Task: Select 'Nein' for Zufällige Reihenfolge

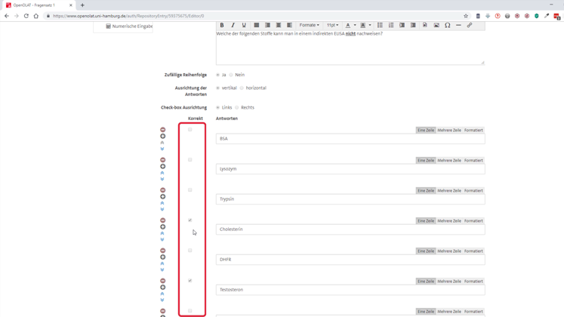Action: point(231,75)
